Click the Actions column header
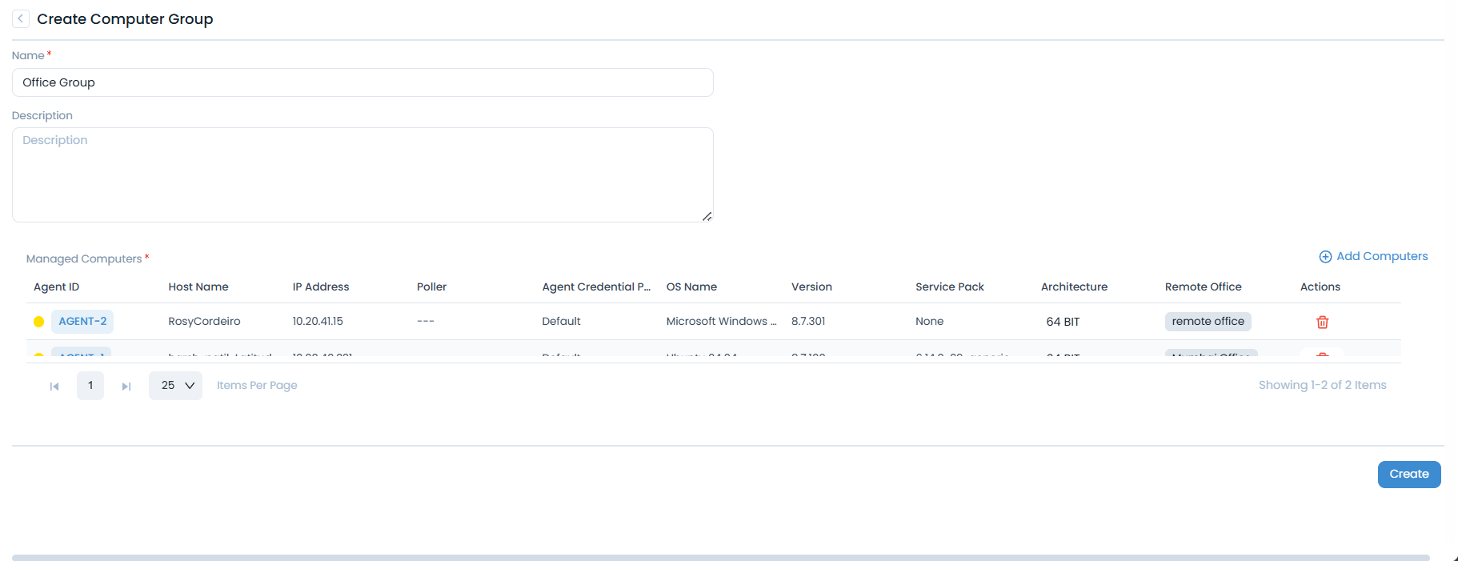This screenshot has height=561, width=1458. [x=1320, y=287]
